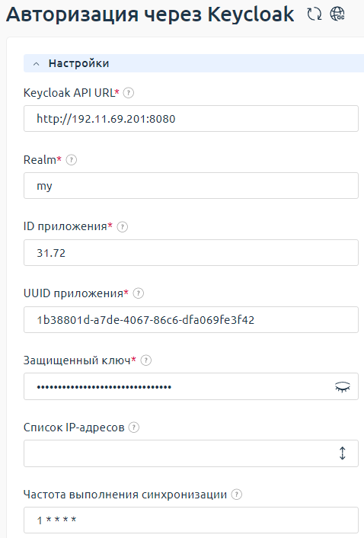Open help icon for Список IP-адресов
This screenshot has height=538, width=364.
(x=134, y=428)
